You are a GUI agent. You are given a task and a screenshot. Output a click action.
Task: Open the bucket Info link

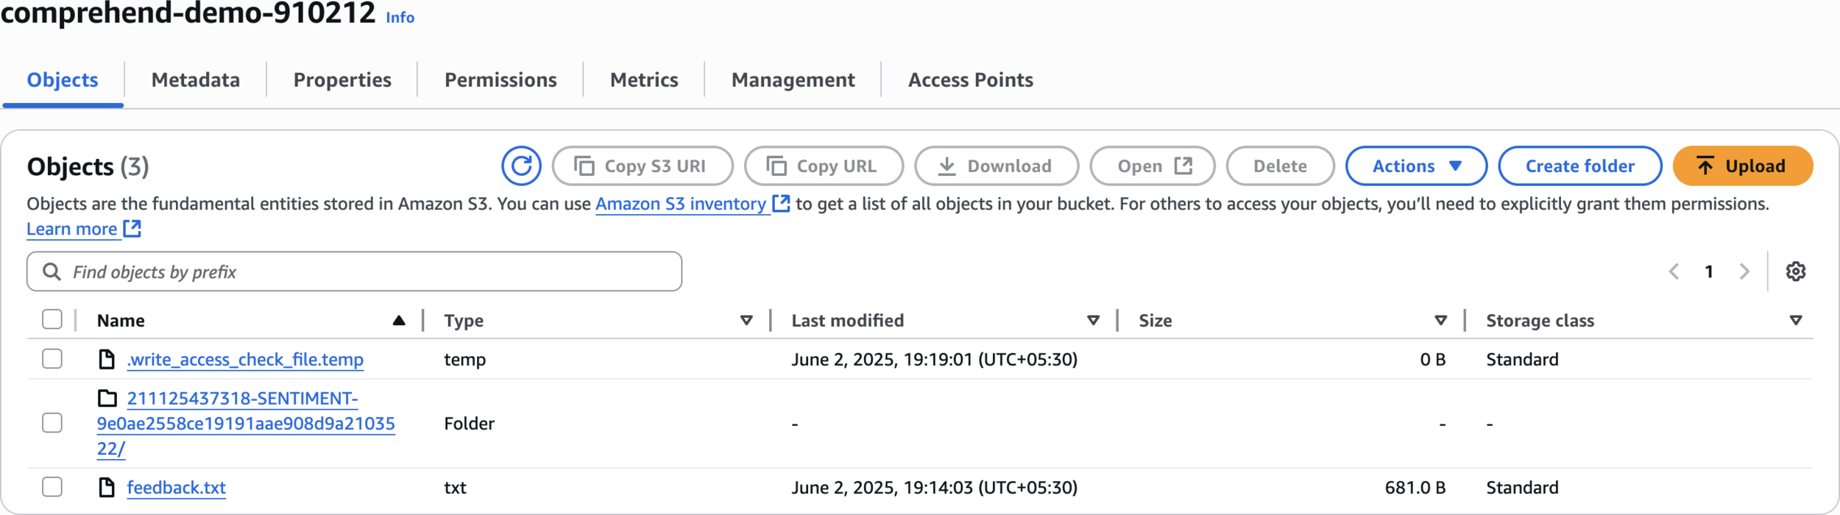(400, 17)
